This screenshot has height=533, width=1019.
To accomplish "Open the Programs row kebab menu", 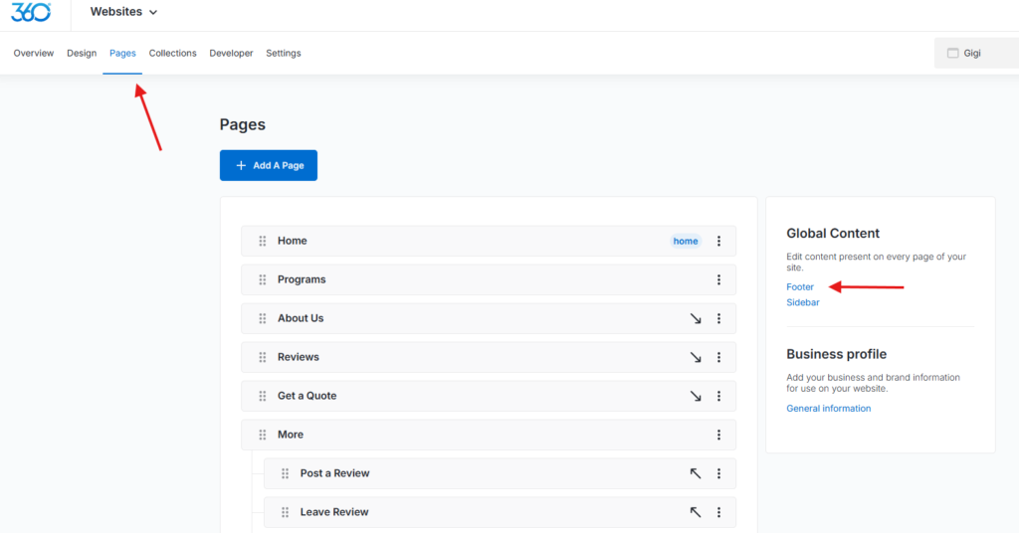I will pyautogui.click(x=718, y=279).
